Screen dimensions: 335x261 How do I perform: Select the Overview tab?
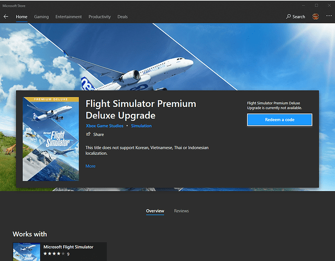pos(155,211)
